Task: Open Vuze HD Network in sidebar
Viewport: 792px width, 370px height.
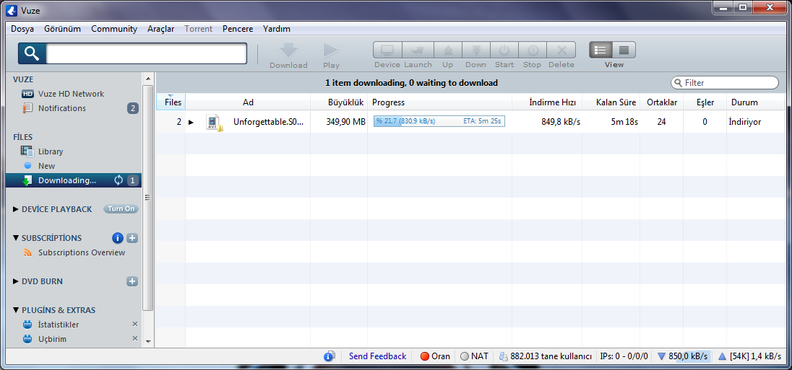Action: click(71, 94)
